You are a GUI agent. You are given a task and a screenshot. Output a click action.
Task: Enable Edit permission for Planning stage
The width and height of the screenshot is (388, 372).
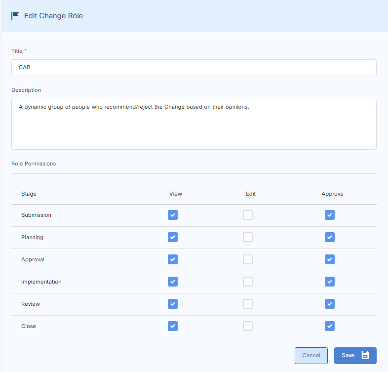coord(248,237)
